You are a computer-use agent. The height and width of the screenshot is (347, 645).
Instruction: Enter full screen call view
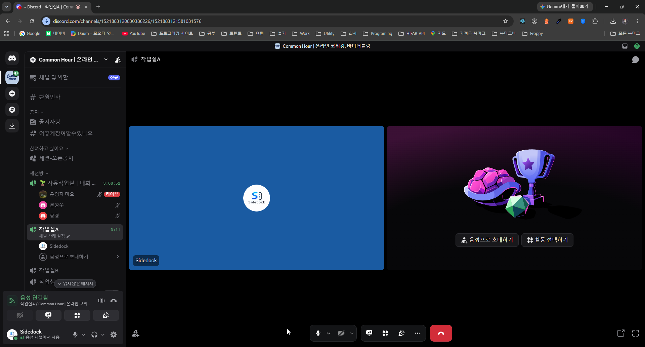point(636,333)
